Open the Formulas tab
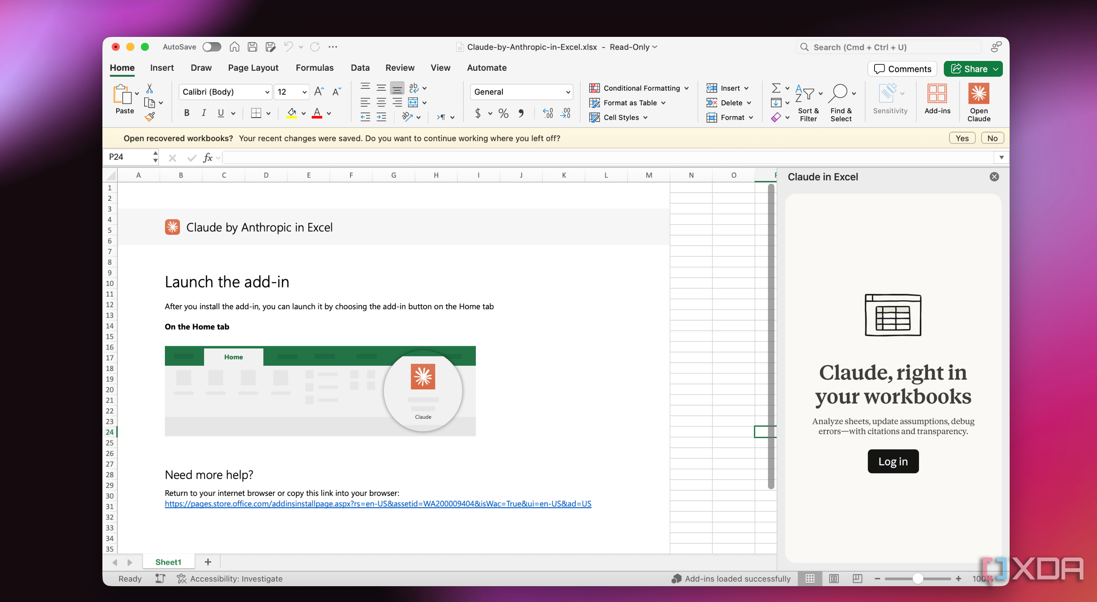Image resolution: width=1097 pixels, height=602 pixels. [314, 68]
